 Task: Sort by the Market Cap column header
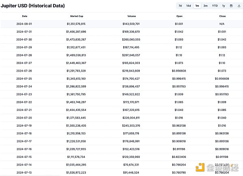pos(76,16)
